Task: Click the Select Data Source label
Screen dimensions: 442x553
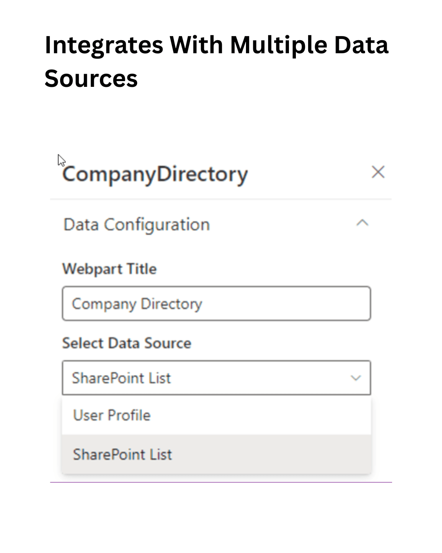Action: point(126,343)
